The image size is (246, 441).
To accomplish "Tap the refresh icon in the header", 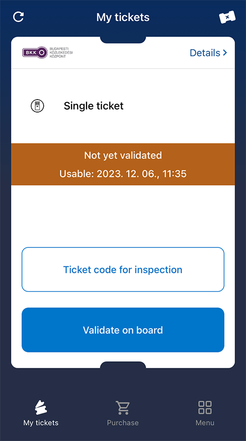I will pos(18,17).
